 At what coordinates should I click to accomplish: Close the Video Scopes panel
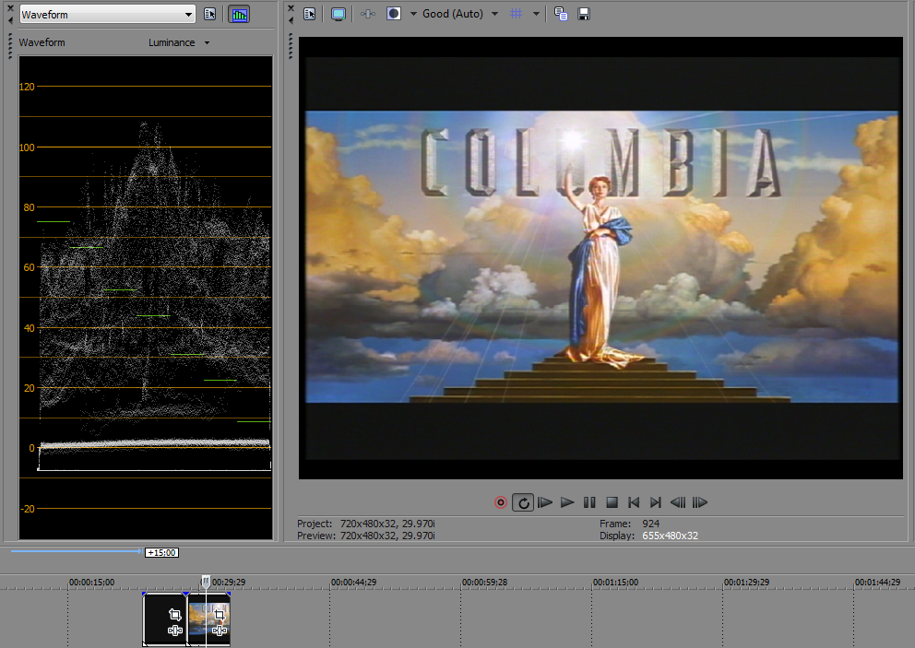click(x=10, y=7)
